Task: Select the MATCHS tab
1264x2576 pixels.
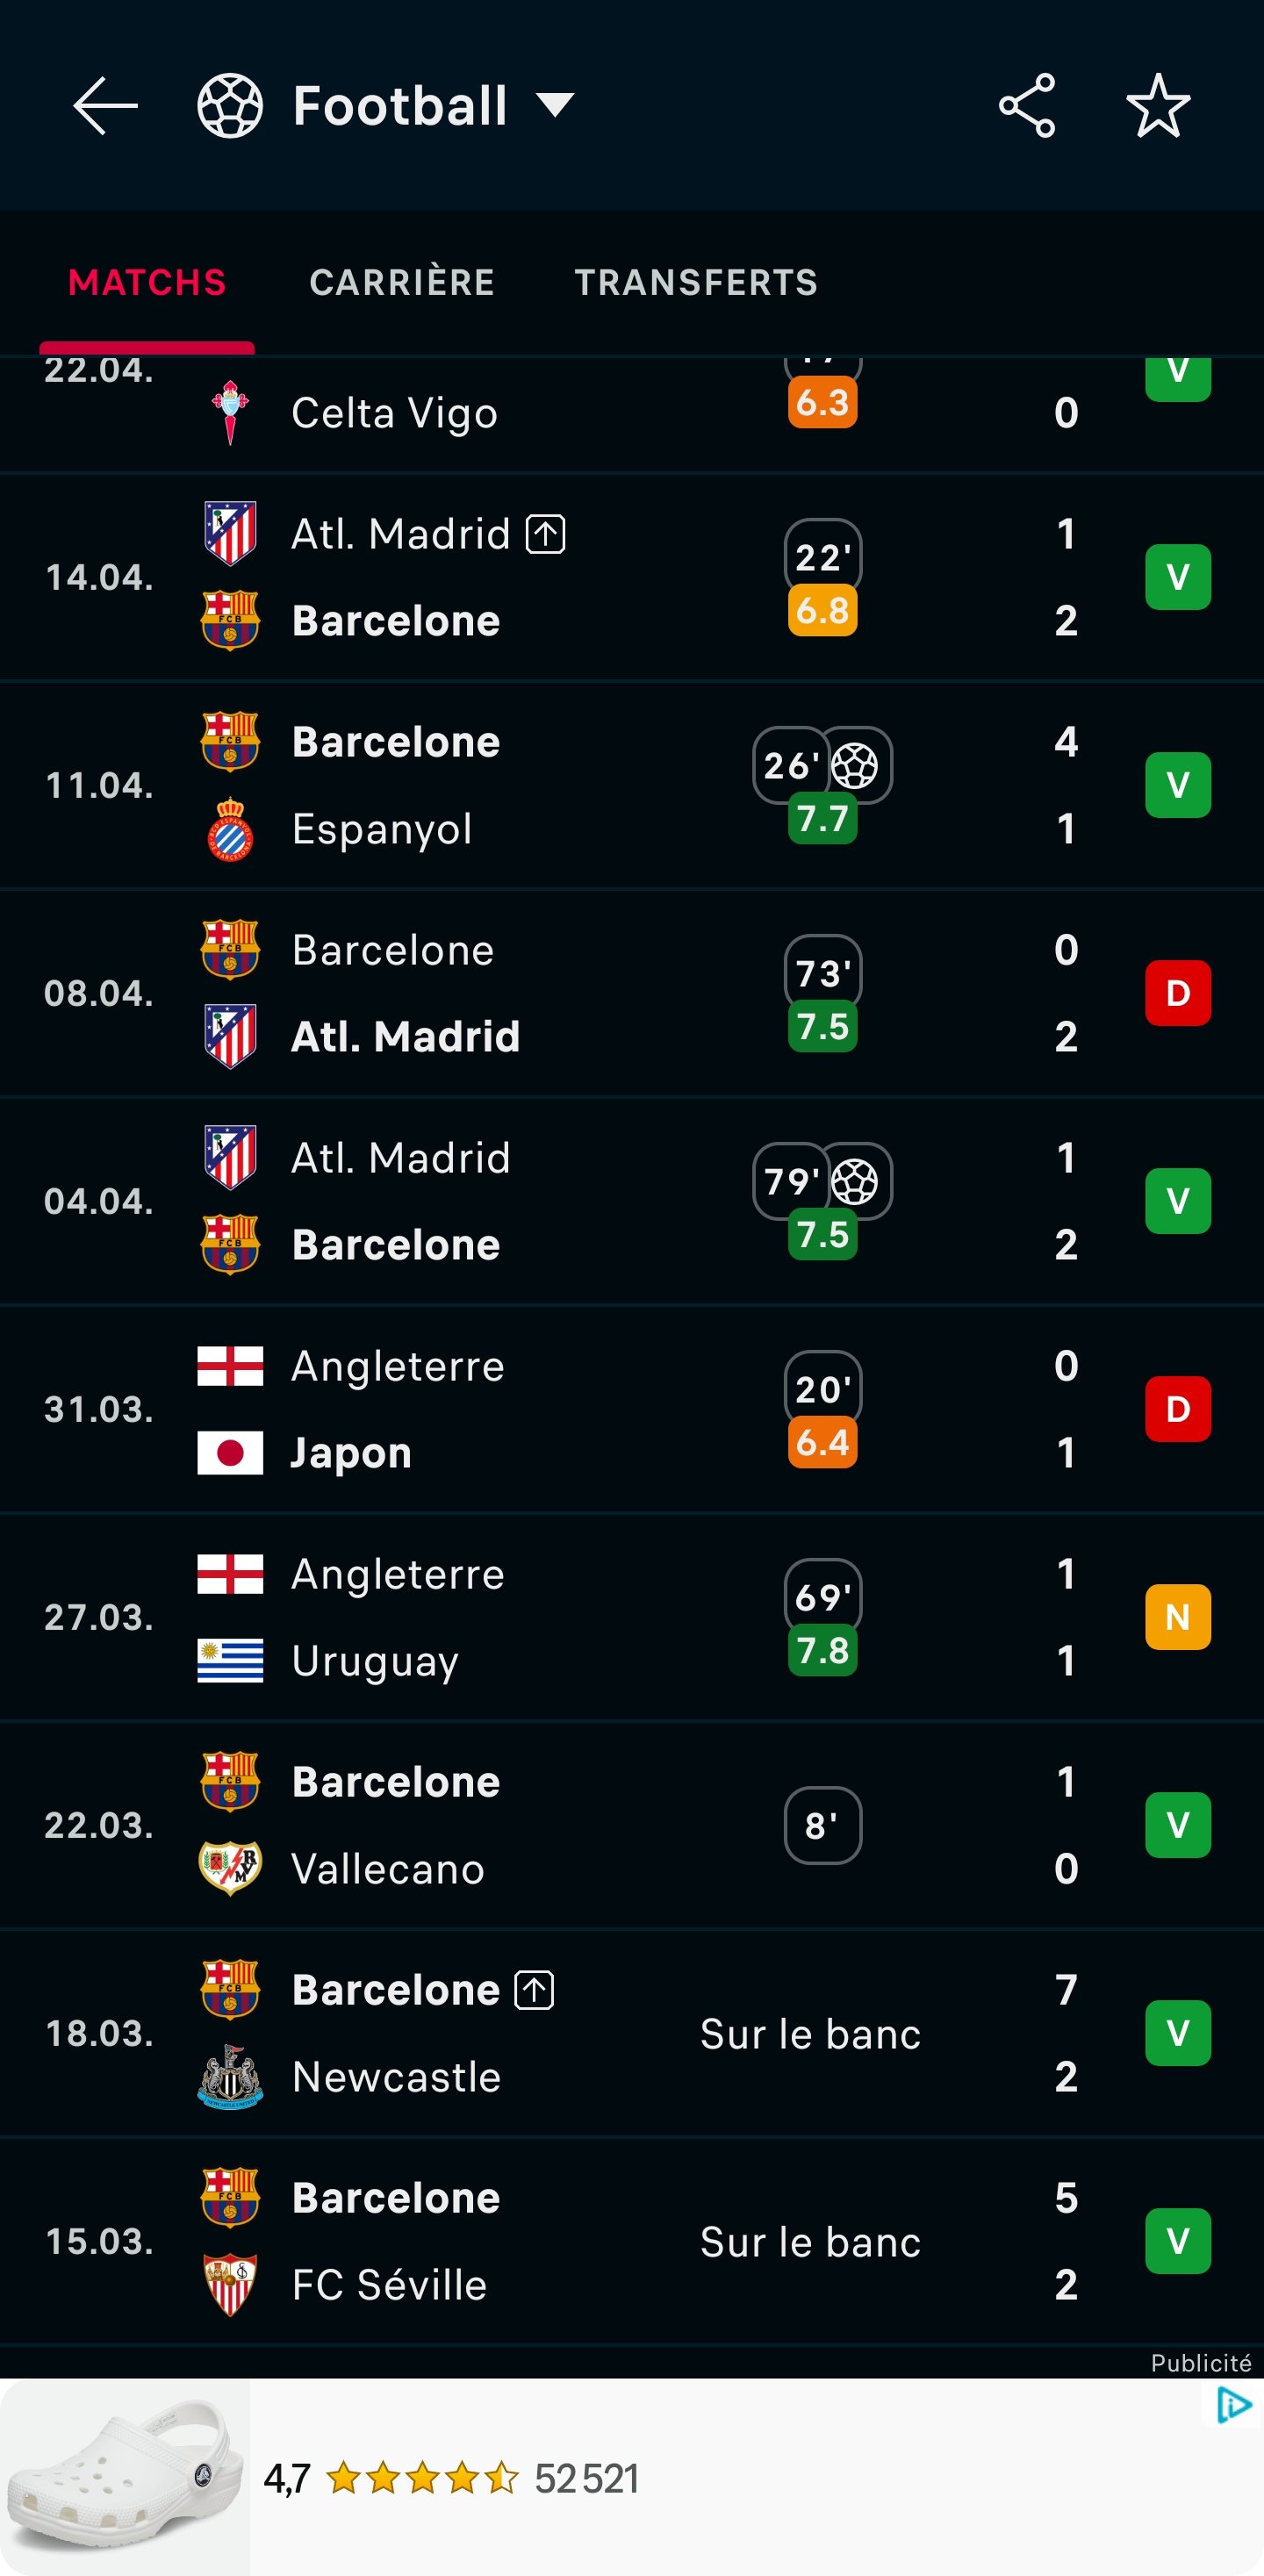Action: pyautogui.click(x=147, y=282)
